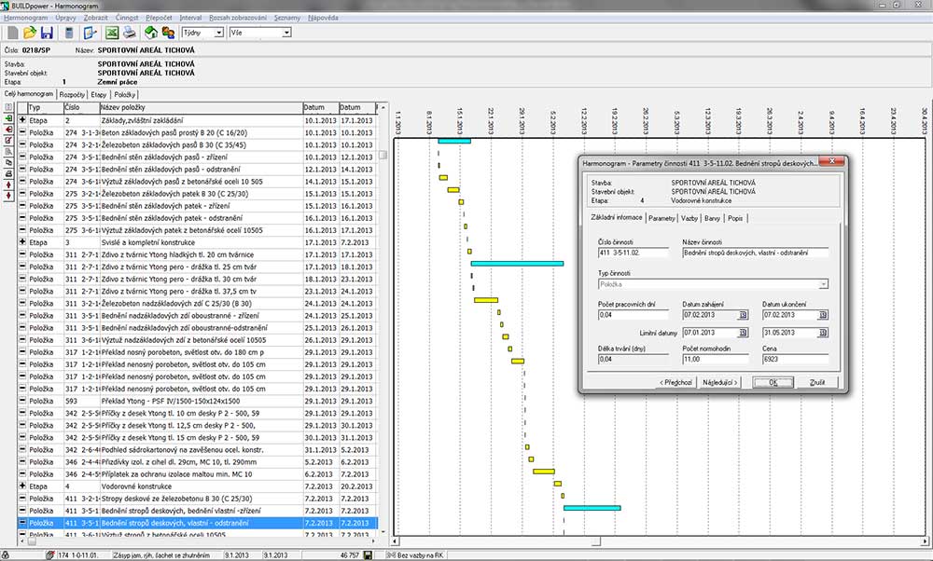Click the Následující button in dialog

pyautogui.click(x=719, y=382)
